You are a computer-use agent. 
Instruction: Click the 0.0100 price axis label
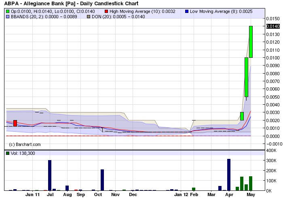tap(273, 58)
